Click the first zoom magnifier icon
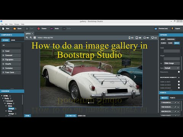The image size is (183, 137). click(27, 38)
